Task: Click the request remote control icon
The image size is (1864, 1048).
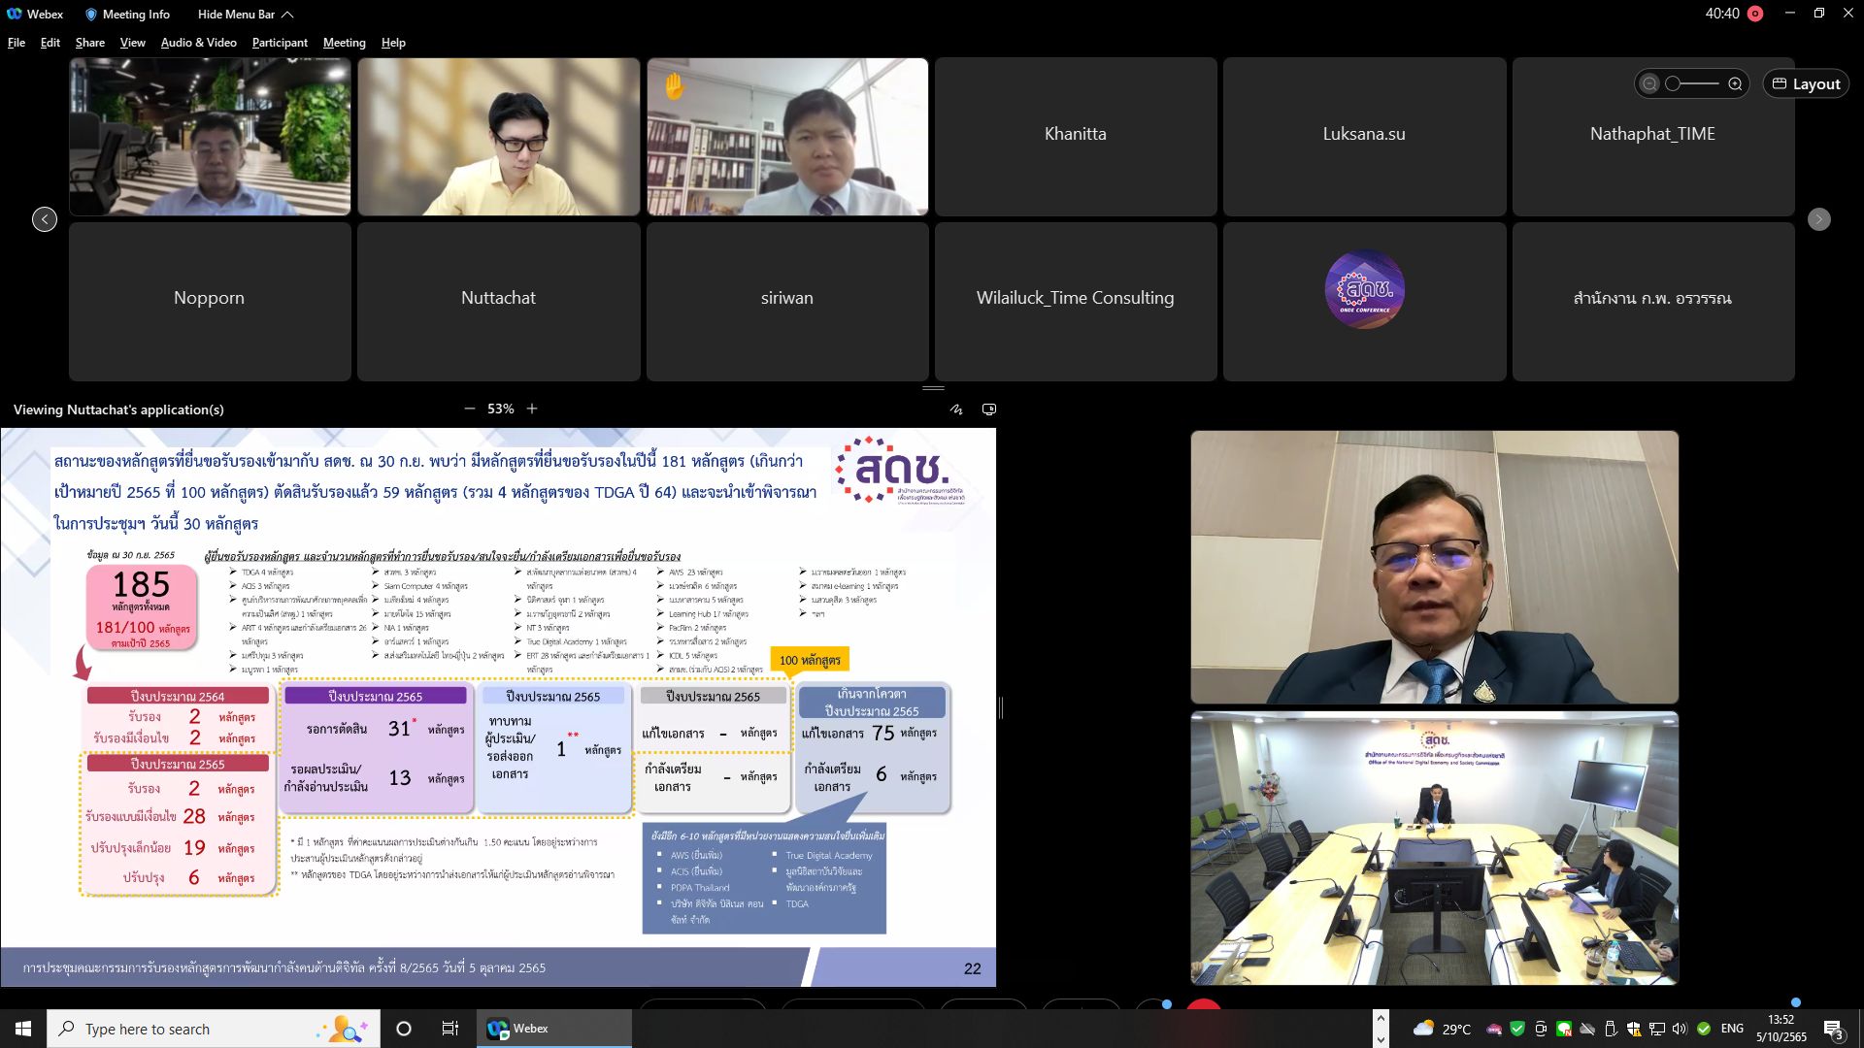Action: tap(989, 409)
